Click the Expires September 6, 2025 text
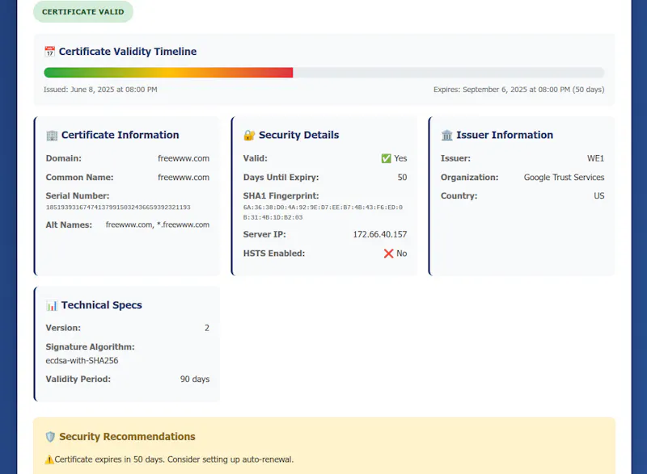This screenshot has height=474, width=647. tap(518, 90)
